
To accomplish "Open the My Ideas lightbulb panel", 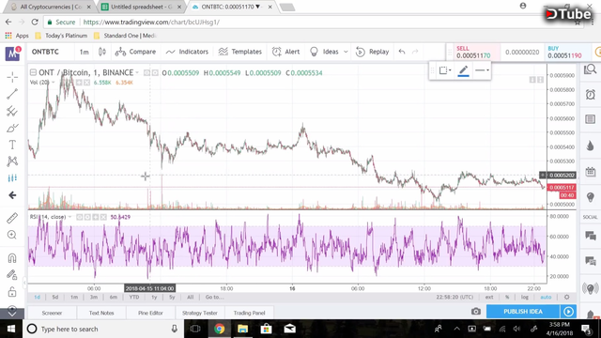I will 591,197.
